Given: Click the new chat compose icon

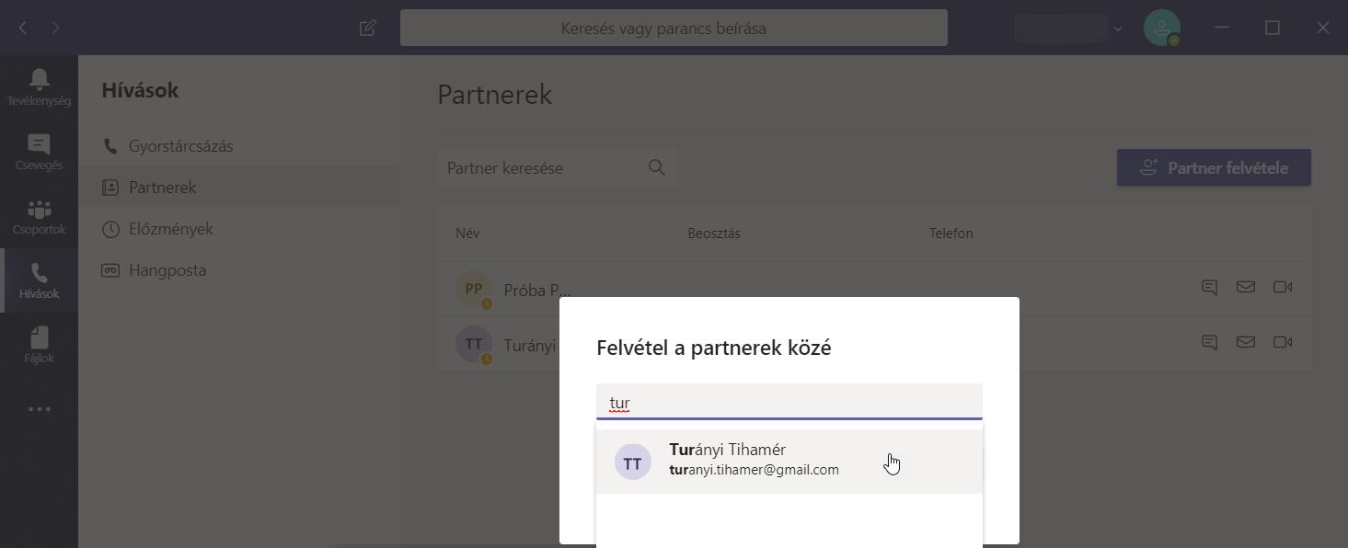Looking at the screenshot, I should [368, 28].
